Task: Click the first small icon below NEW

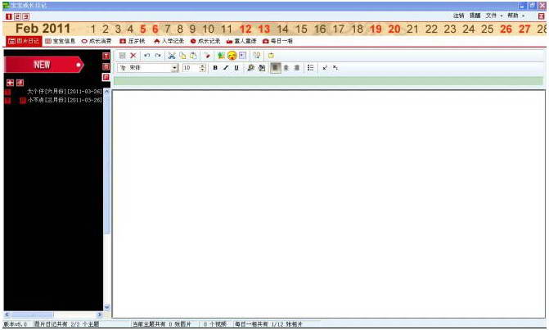Action: pos(10,83)
